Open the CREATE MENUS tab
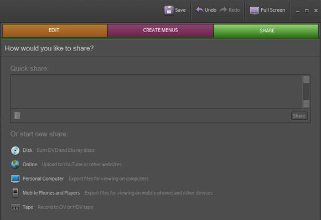This screenshot has height=220, width=321. pyautogui.click(x=161, y=30)
